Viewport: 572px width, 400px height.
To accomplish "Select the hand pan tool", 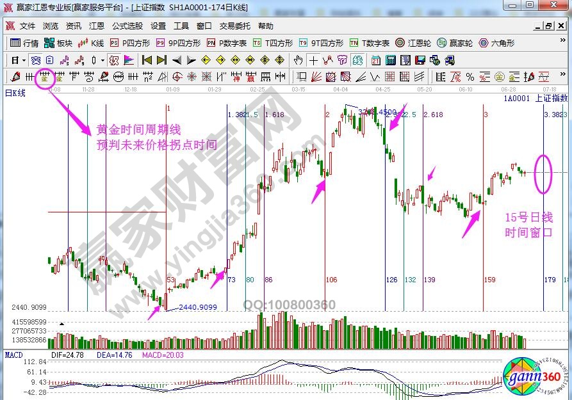I will (x=298, y=60).
